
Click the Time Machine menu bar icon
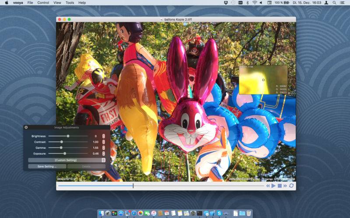pos(233,3)
